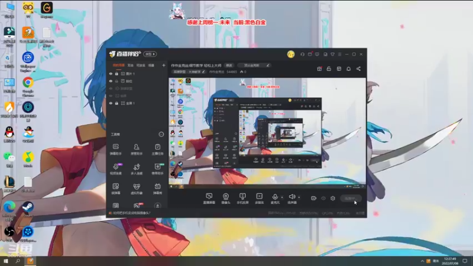Image resolution: width=473 pixels, height=266 pixels.
Task: Open the 虚拟形象 virtual avatar tool
Action: pos(137,189)
